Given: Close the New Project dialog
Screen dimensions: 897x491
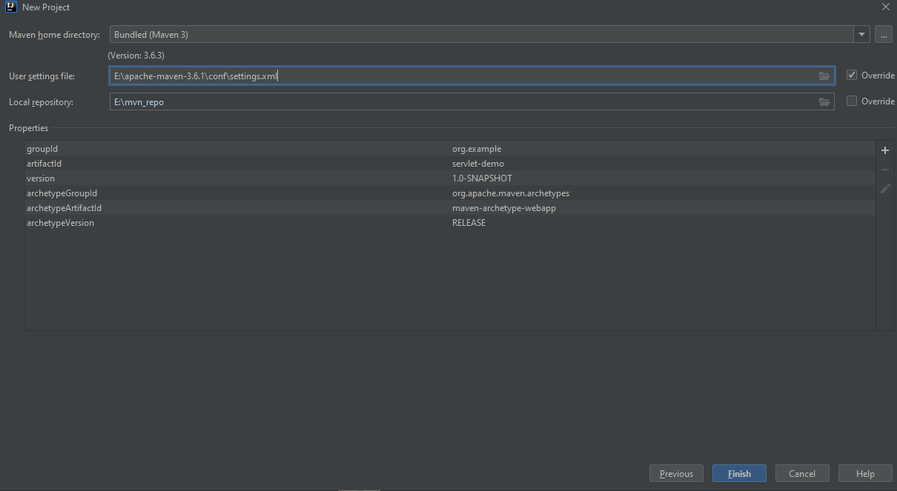Looking at the screenshot, I should click(x=885, y=7).
